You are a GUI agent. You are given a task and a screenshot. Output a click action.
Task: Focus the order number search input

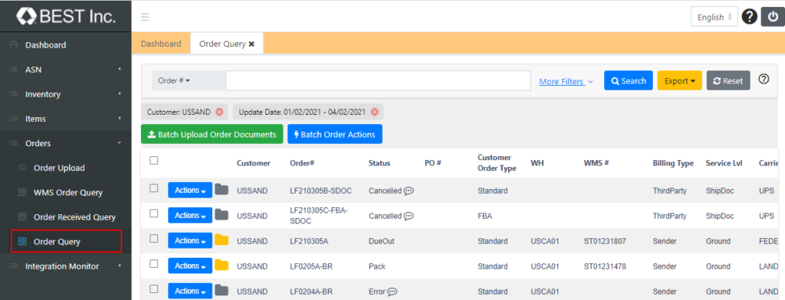tap(378, 80)
